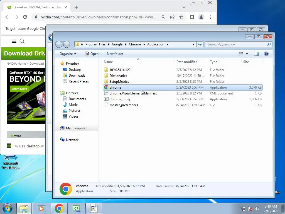Open the Documents library
Image resolution: width=285 pixels, height=214 pixels.
[x=77, y=99]
